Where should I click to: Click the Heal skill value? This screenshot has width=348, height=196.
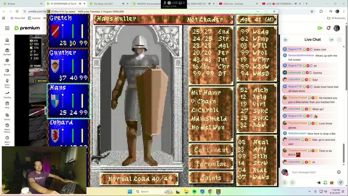(242, 142)
